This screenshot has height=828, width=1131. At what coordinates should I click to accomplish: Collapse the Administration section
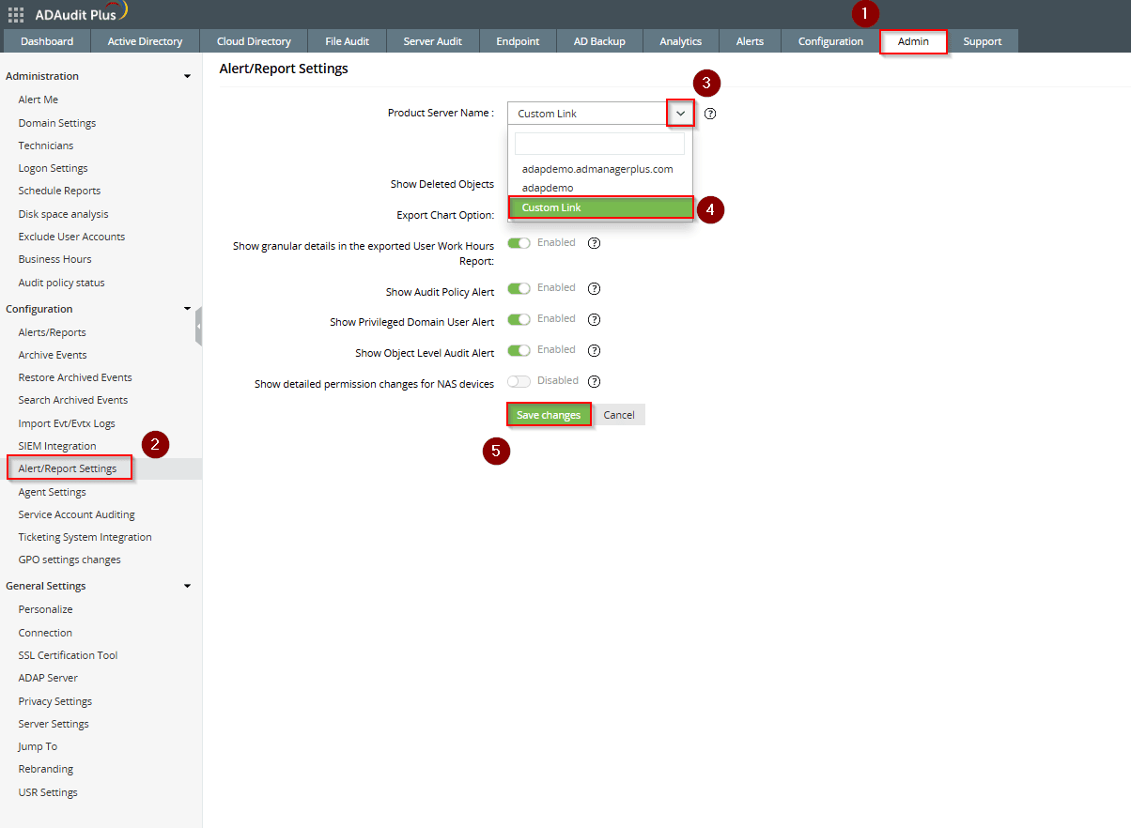(187, 76)
